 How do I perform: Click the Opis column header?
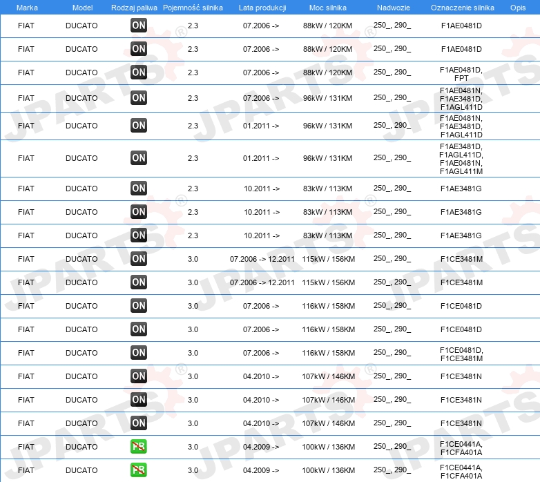pos(518,8)
